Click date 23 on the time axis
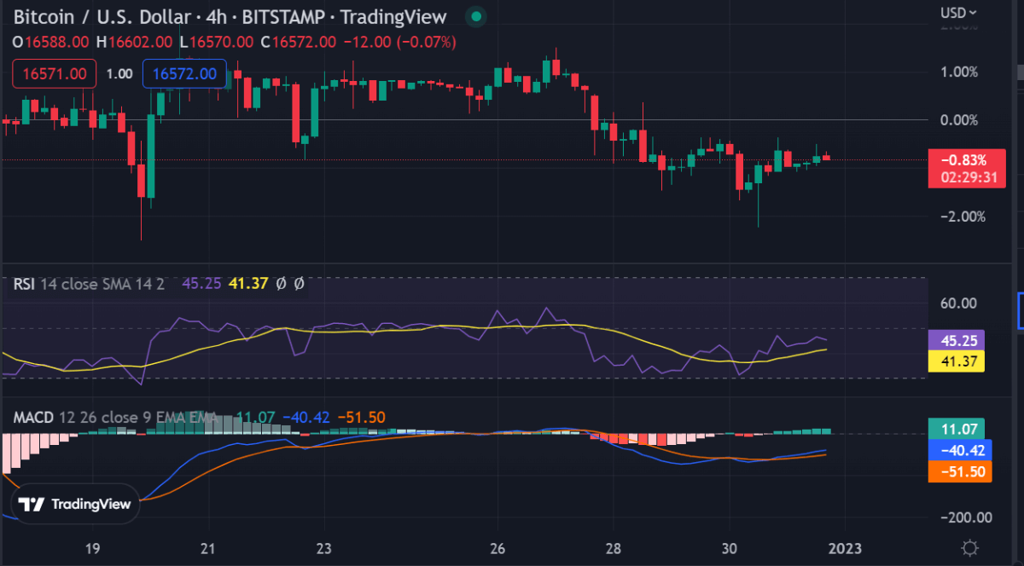This screenshot has width=1024, height=566. click(x=323, y=547)
